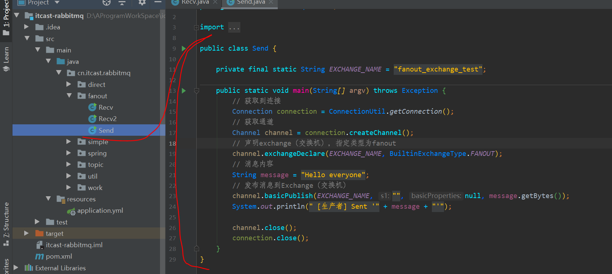Viewport: 612px width, 274px height.
Task: Expand the simple package arrow
Action: point(69,142)
